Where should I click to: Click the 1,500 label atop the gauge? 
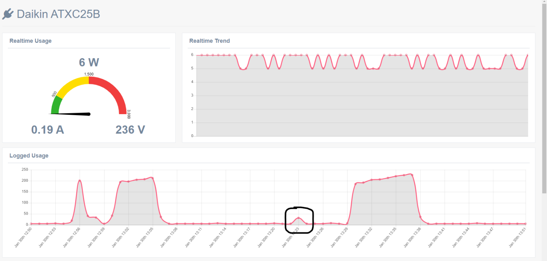pos(89,74)
